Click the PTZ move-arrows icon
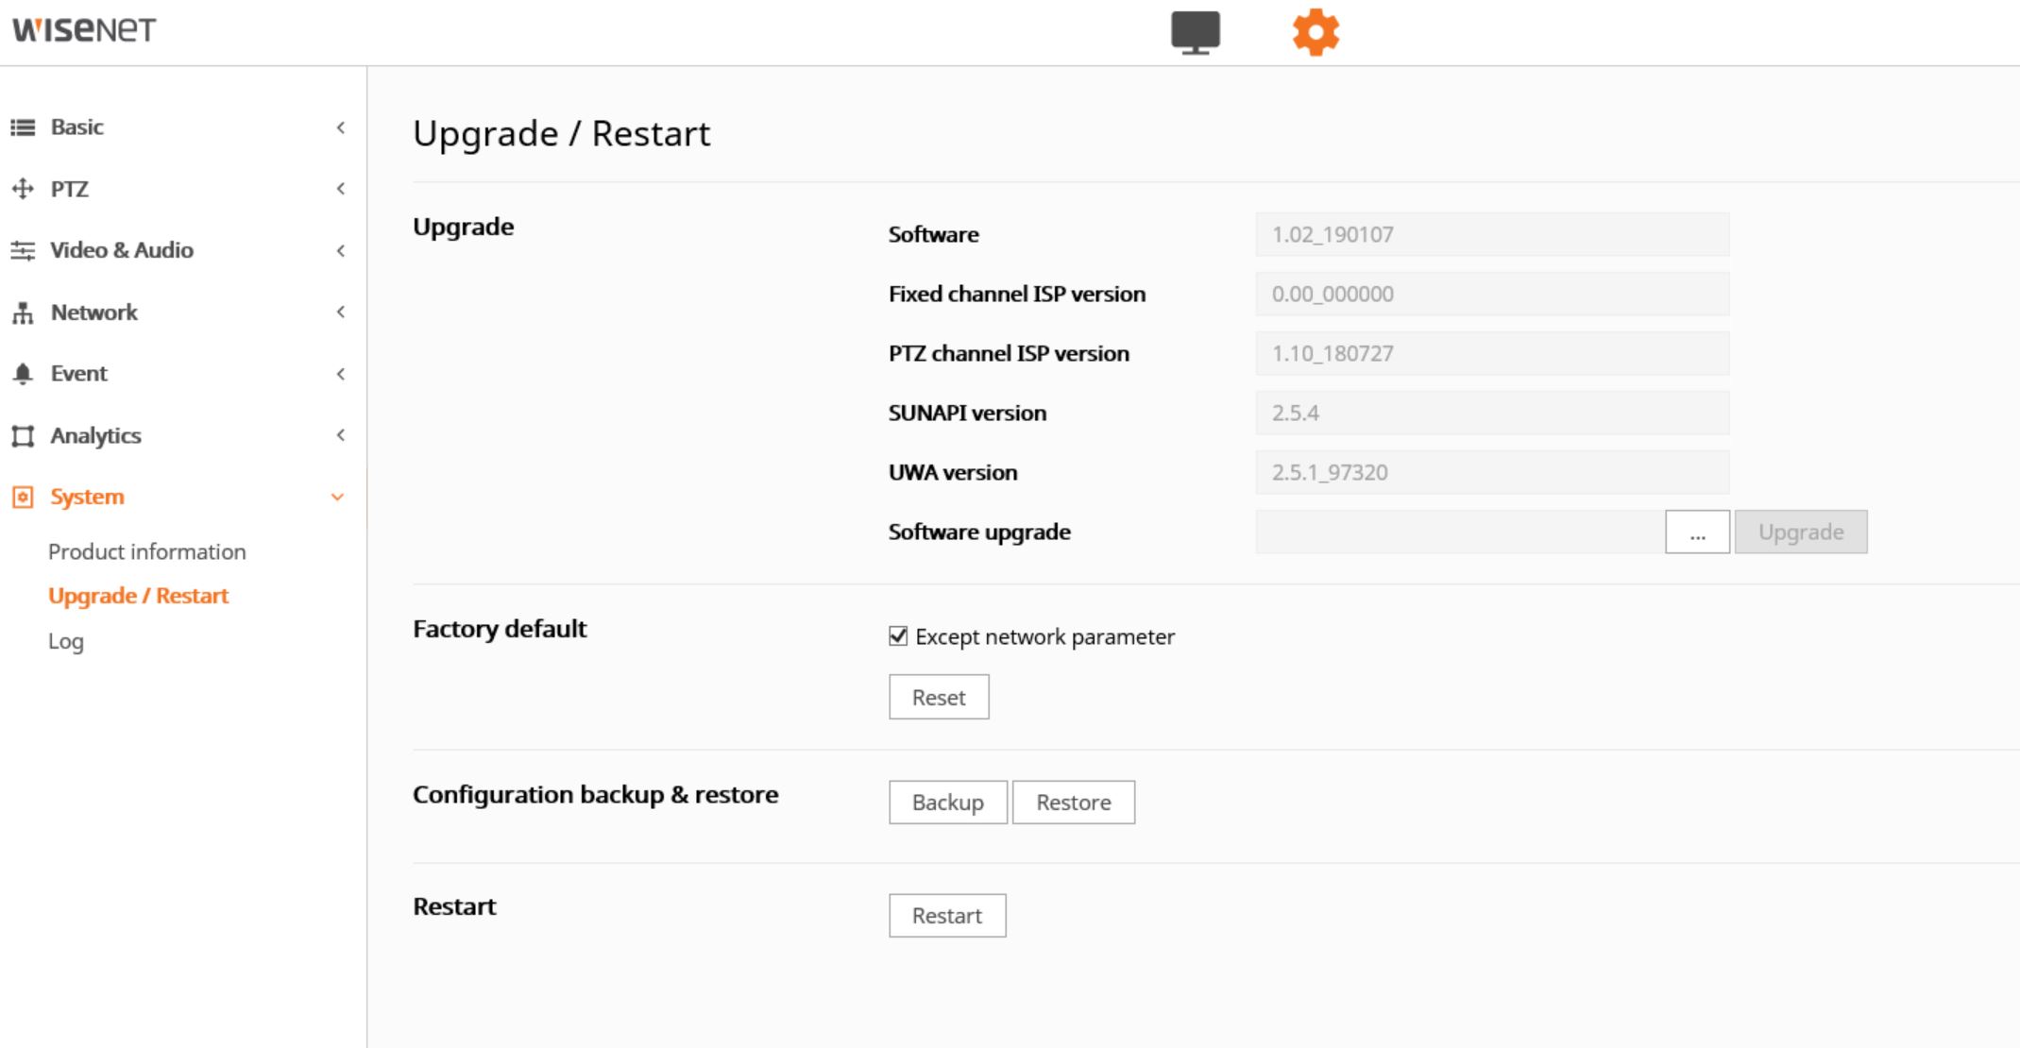Image resolution: width=2020 pixels, height=1048 pixels. (x=23, y=189)
